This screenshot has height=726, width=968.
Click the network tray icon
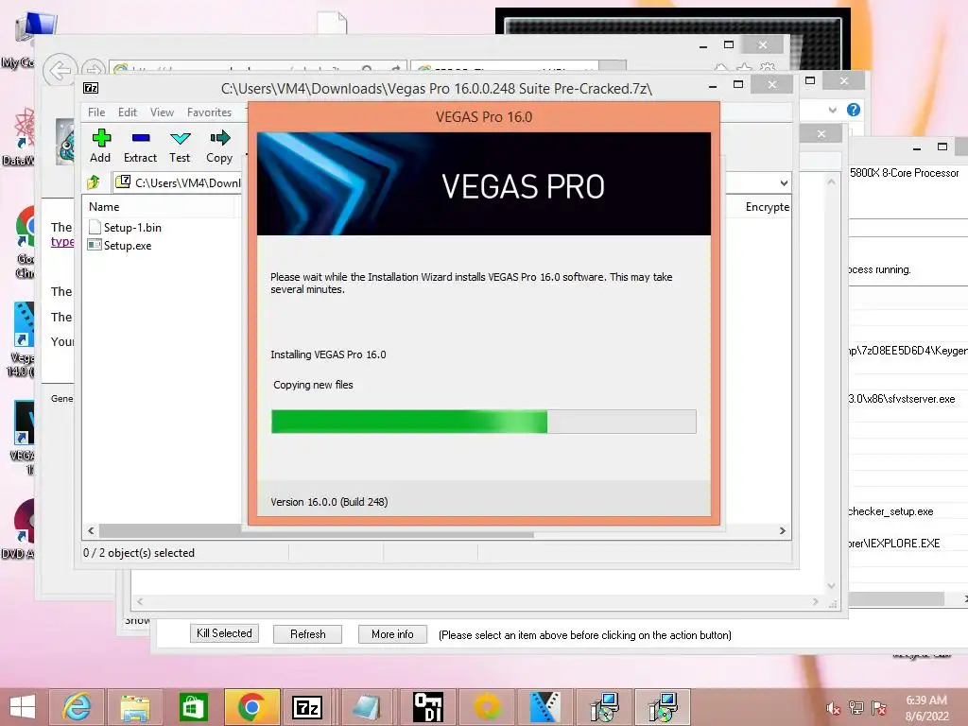coord(856,708)
